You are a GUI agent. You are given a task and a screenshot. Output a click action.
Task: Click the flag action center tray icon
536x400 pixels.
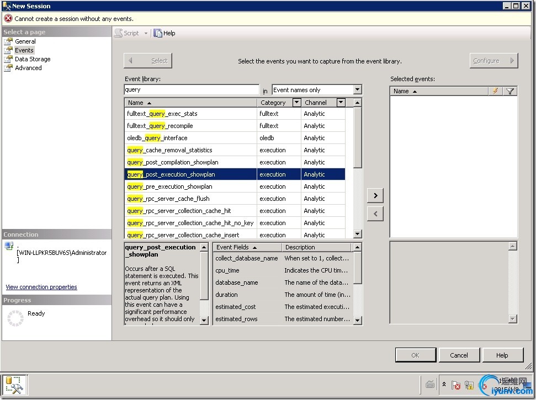pyautogui.click(x=455, y=385)
